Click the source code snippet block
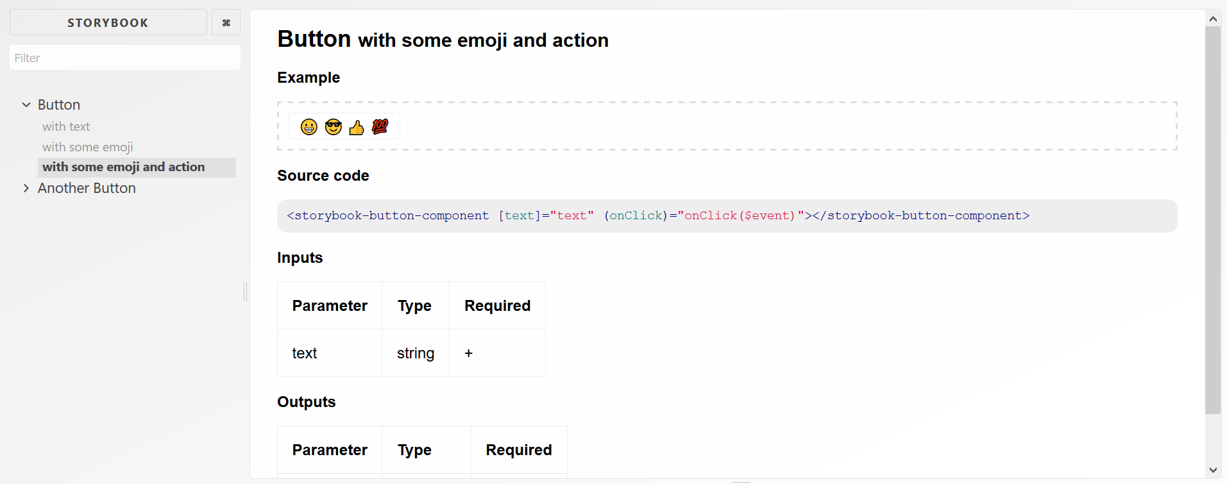The height and width of the screenshot is (484, 1227). [727, 216]
